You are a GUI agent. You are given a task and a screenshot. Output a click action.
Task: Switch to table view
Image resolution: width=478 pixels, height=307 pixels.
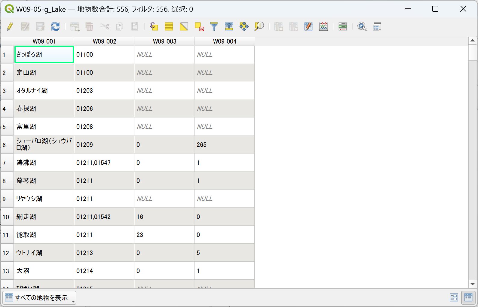(468, 297)
